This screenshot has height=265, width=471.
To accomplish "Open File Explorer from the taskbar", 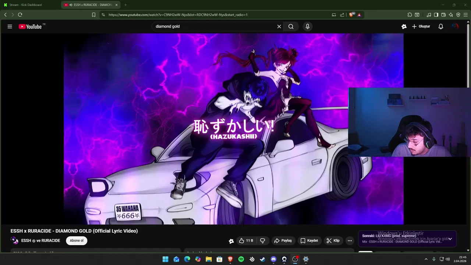I will [209, 259].
